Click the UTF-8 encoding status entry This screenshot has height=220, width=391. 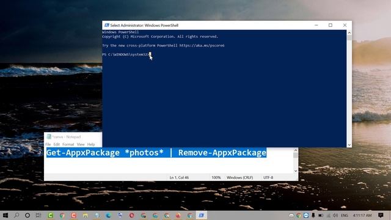pyautogui.click(x=268, y=178)
